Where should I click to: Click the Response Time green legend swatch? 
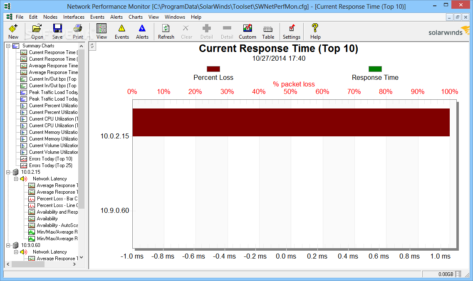375,69
